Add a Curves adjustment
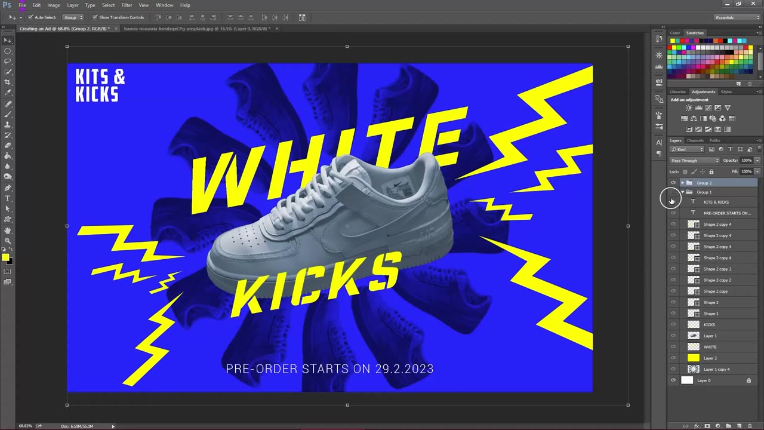 tap(708, 107)
